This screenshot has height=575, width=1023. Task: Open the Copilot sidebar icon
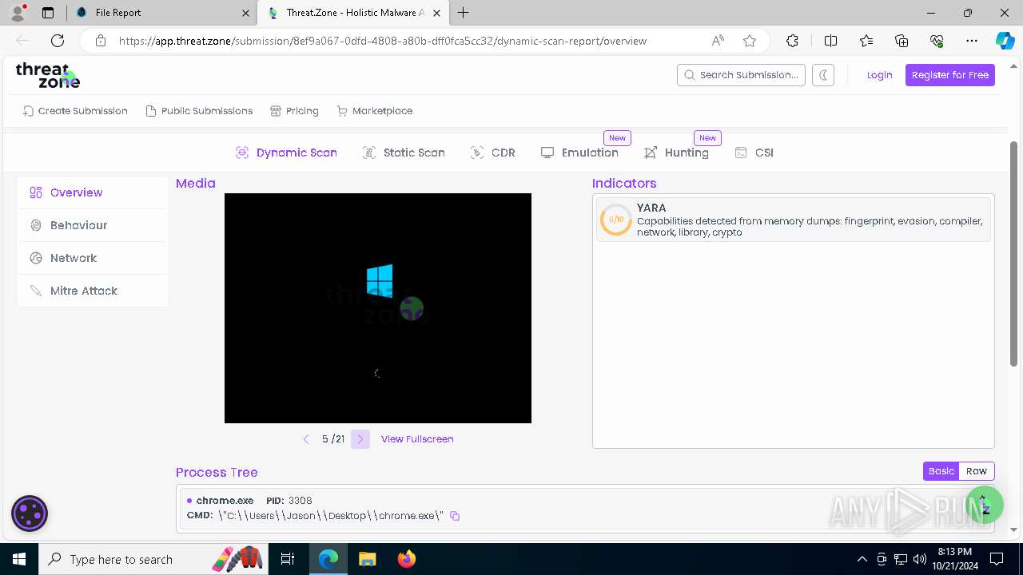pos(1005,41)
